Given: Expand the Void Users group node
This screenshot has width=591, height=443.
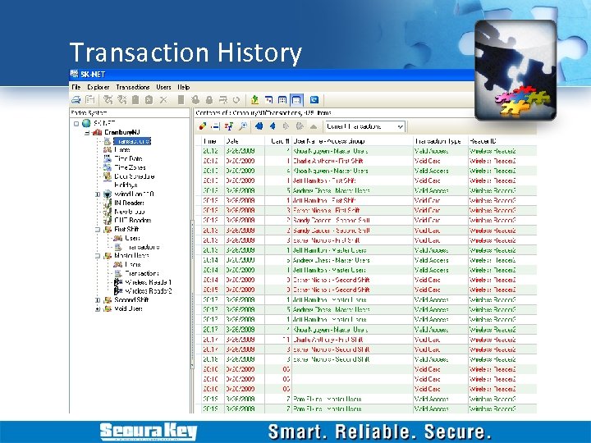Looking at the screenshot, I should point(97,309).
